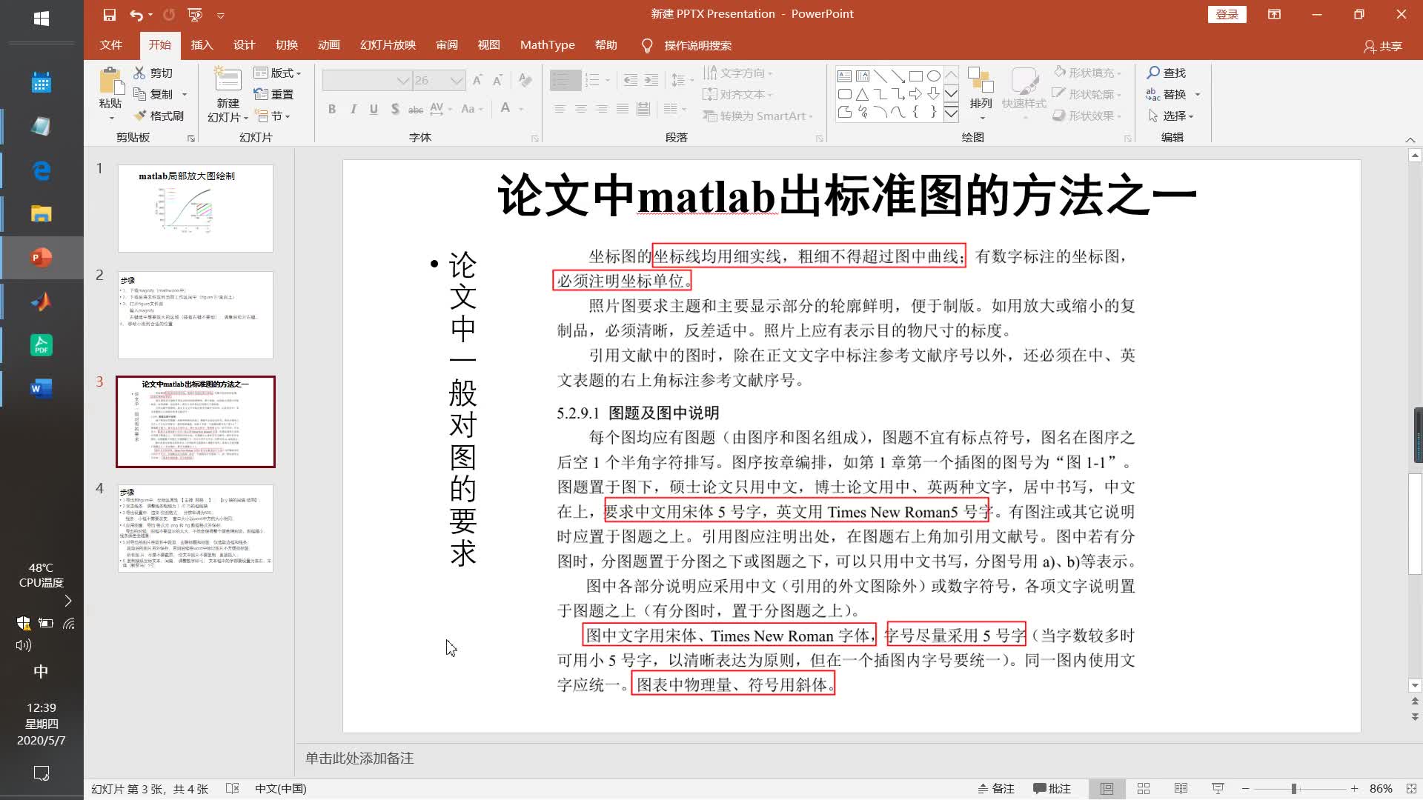Click the Undo arrow icon
The height and width of the screenshot is (800, 1423).
pos(136,14)
